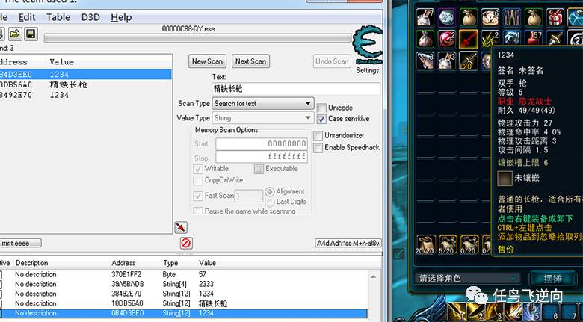Viewport: 583px width, 322px height.
Task: Select the red potion with count 157
Action: [x=534, y=39]
